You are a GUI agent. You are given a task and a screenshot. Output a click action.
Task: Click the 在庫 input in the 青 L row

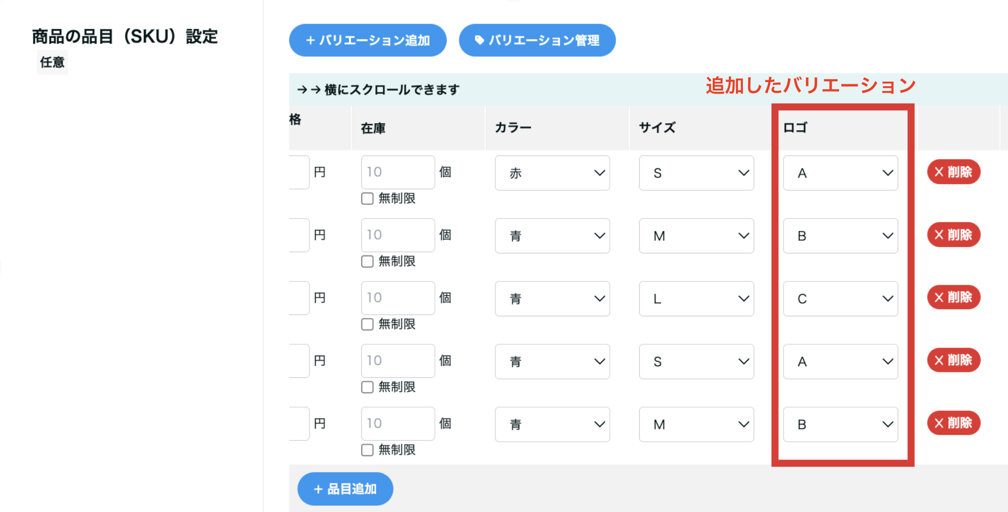coord(398,298)
